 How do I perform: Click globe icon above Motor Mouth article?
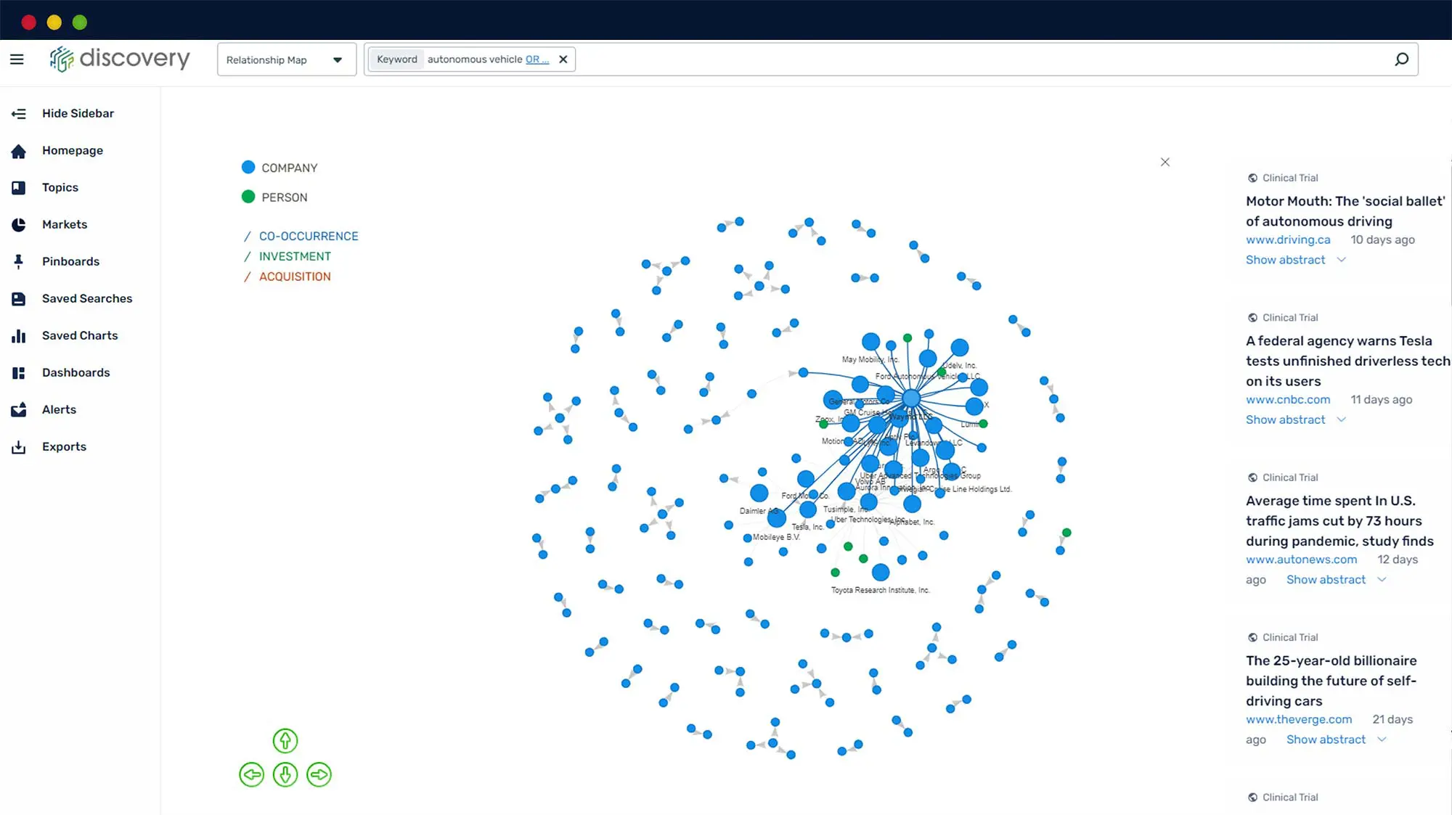1252,178
